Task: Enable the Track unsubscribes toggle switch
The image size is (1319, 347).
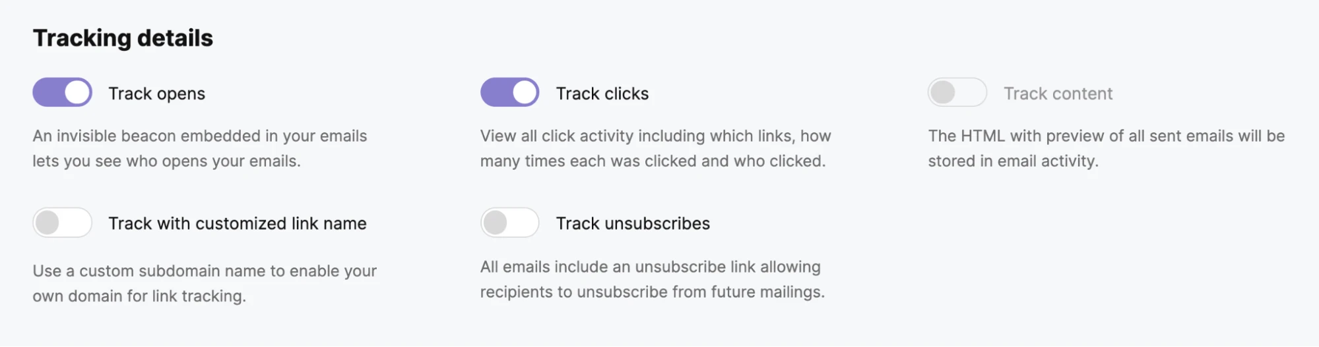Action: tap(509, 223)
